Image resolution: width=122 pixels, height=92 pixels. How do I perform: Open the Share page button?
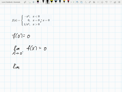pos(115,2)
